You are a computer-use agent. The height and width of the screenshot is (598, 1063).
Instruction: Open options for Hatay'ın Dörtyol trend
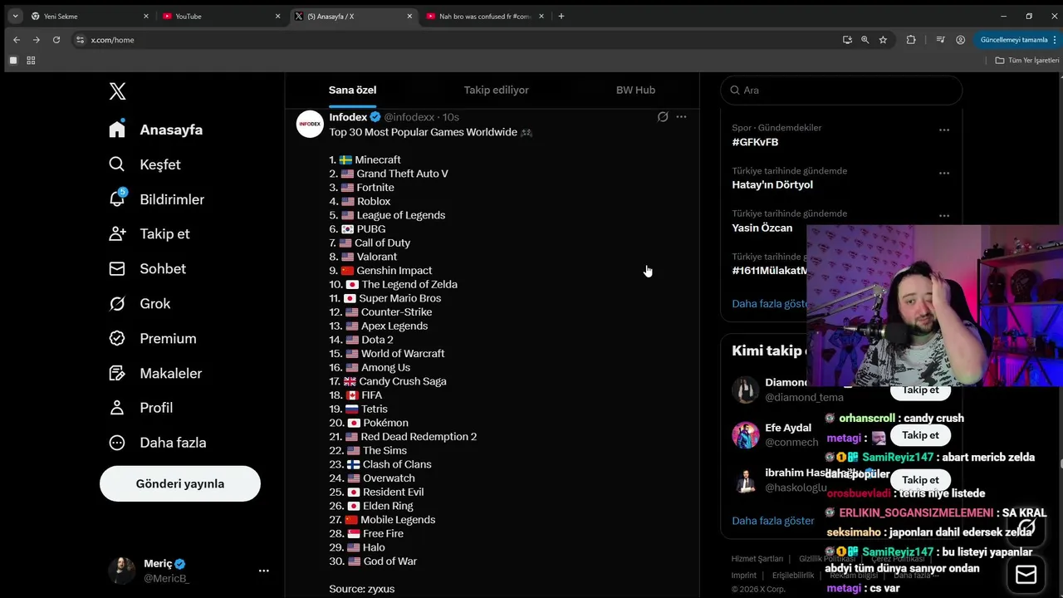pos(944,174)
